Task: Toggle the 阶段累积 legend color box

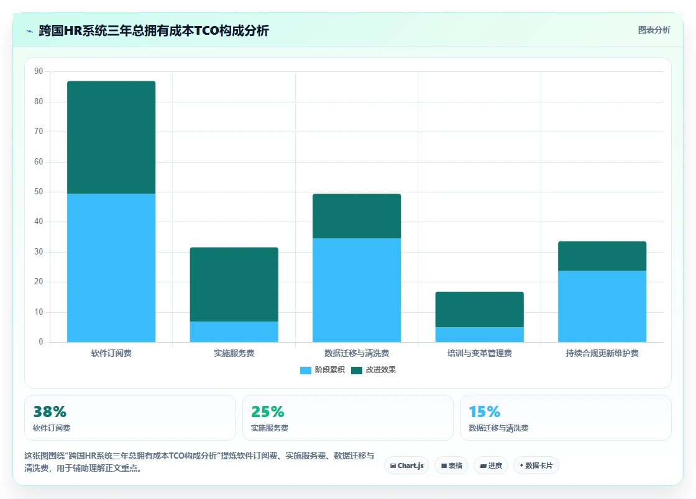Action: pyautogui.click(x=305, y=370)
